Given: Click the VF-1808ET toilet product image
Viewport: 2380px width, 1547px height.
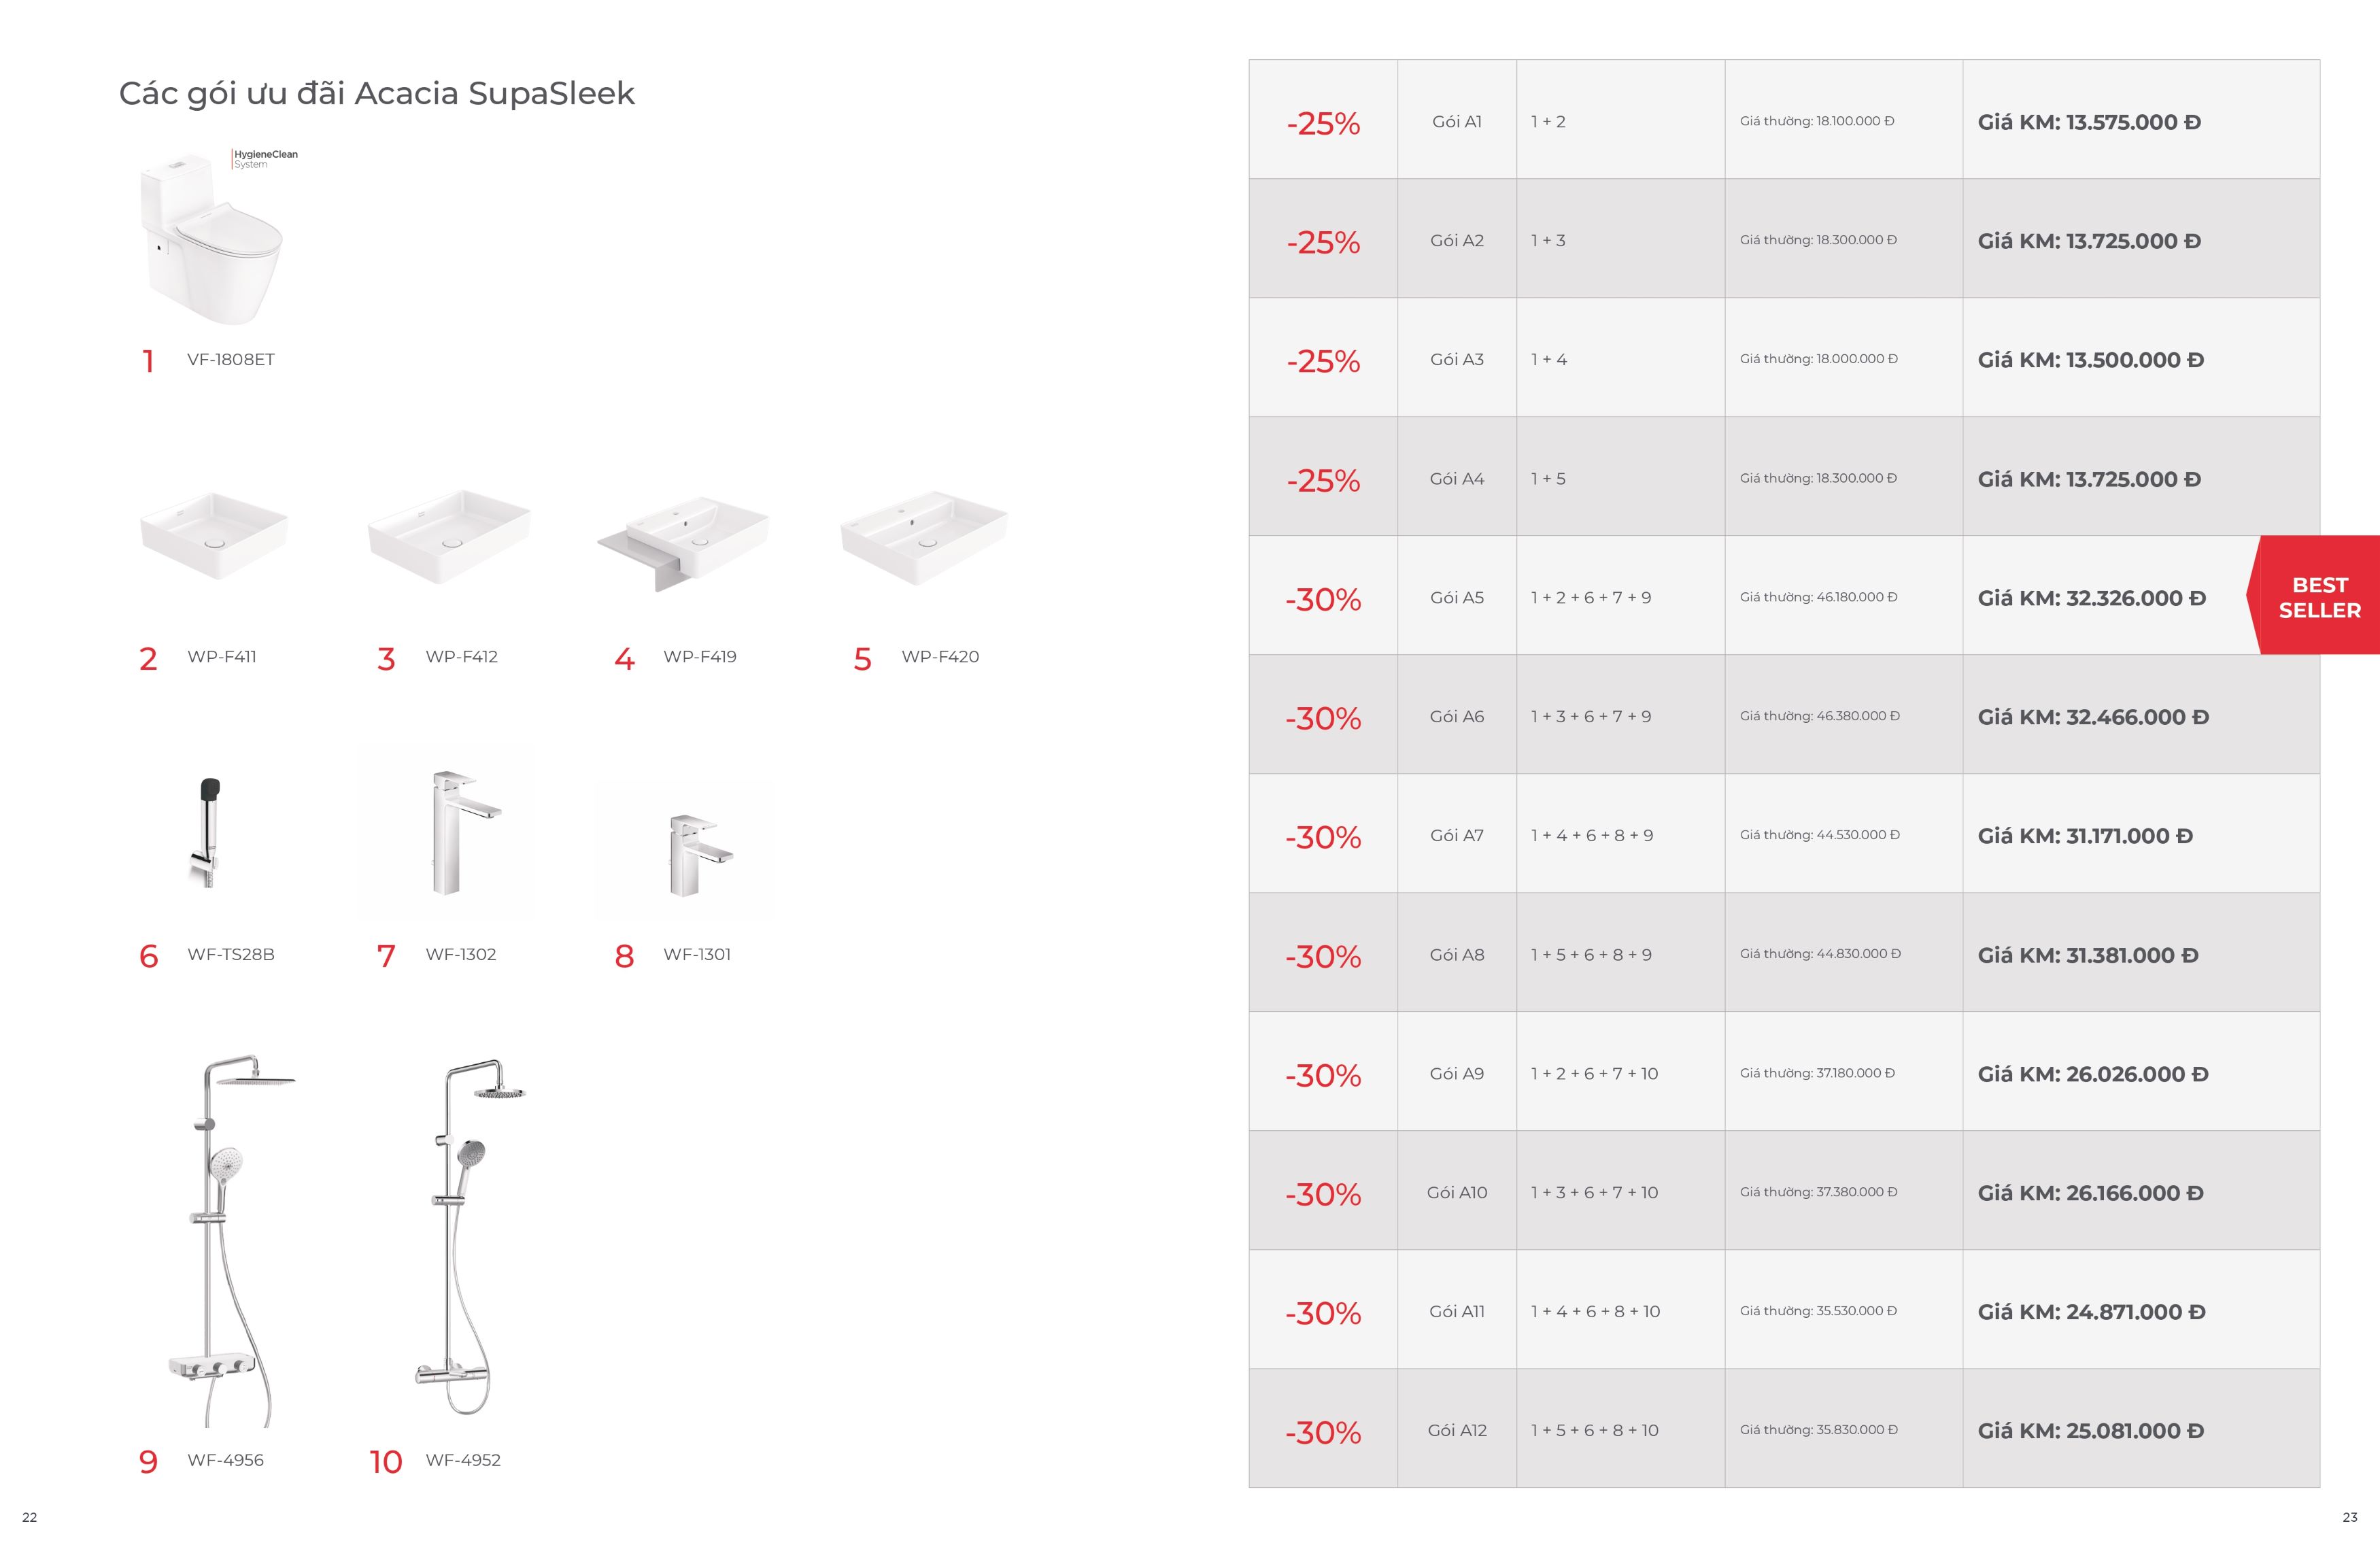Looking at the screenshot, I should coord(211,237).
